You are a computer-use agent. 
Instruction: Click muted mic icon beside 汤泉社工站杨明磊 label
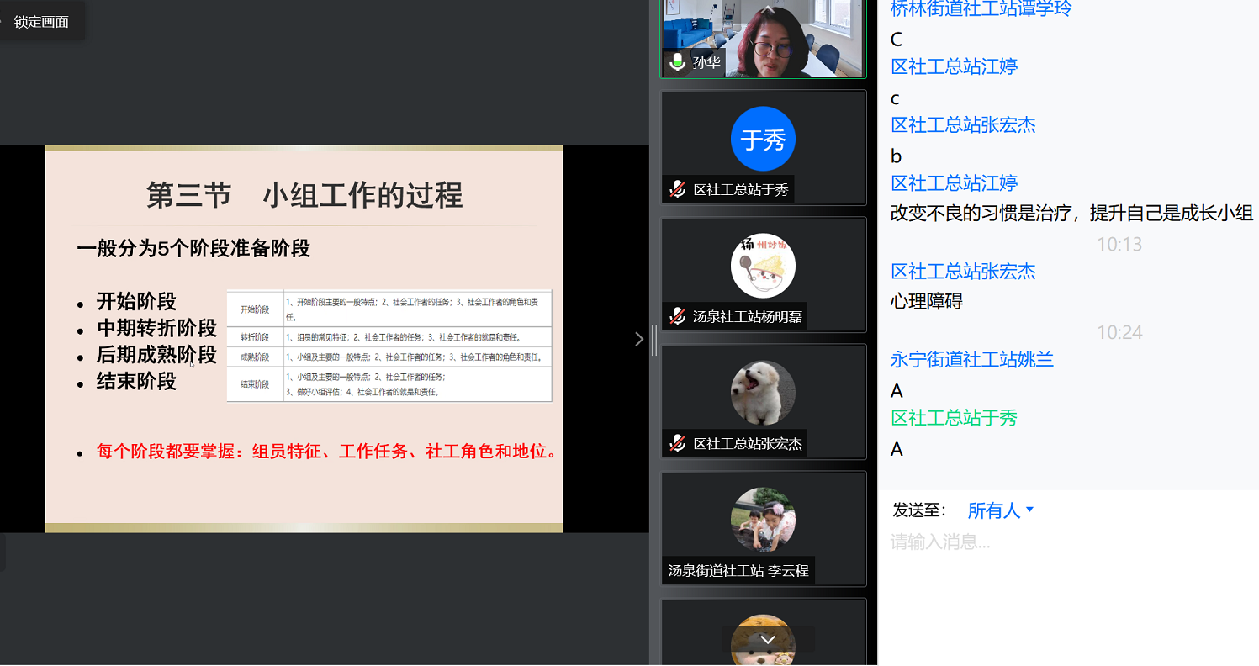pos(677,317)
